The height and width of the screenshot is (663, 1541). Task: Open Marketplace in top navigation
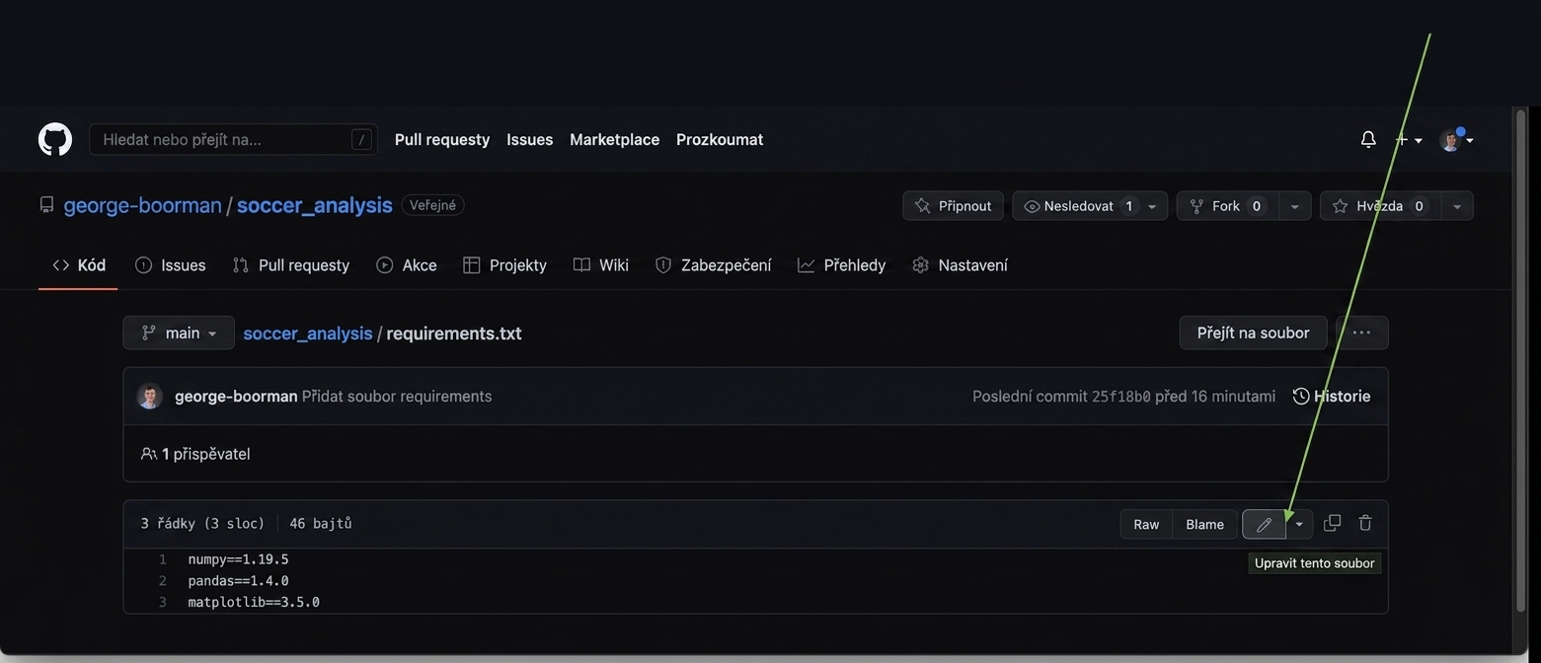pos(615,139)
